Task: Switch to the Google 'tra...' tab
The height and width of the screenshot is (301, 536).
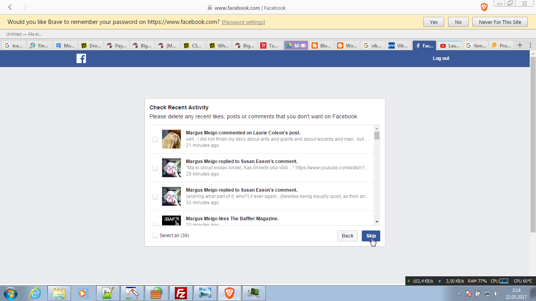Action: (14, 45)
